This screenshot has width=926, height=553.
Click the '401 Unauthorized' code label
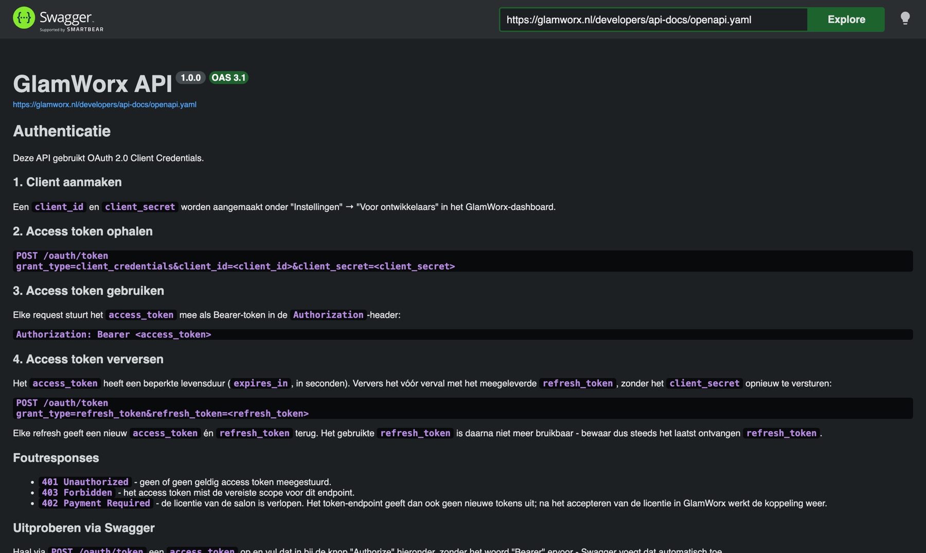[x=85, y=482]
